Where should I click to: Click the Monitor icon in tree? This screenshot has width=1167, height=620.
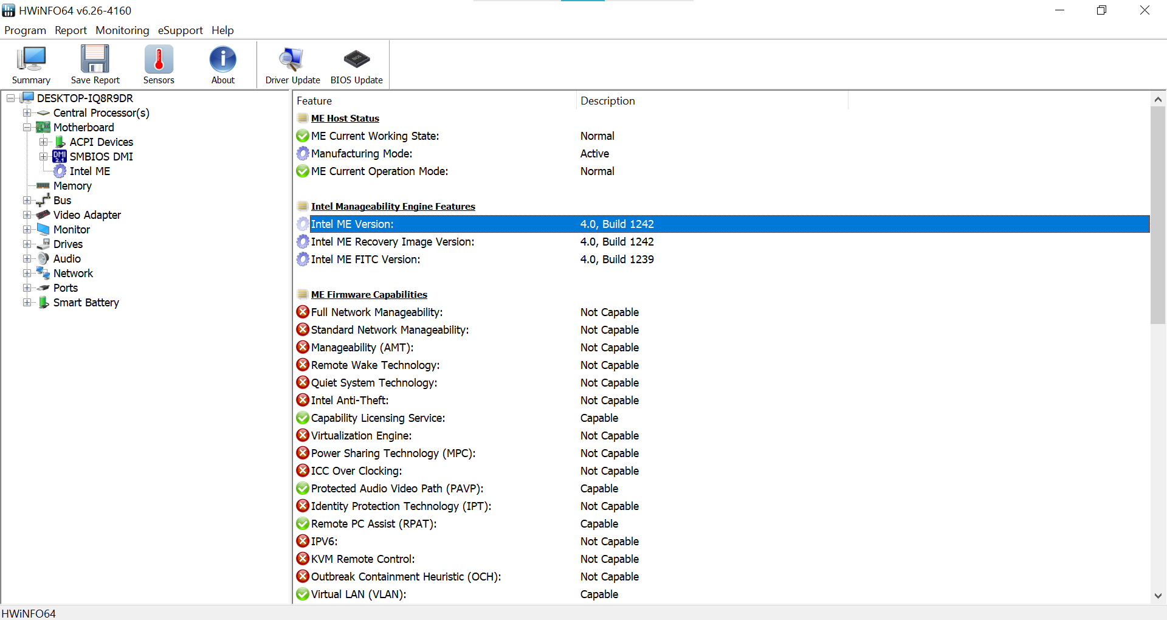[43, 229]
